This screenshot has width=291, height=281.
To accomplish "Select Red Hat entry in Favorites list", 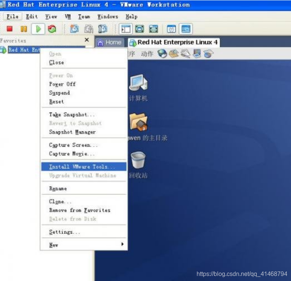I will (24, 50).
